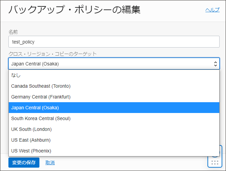Image resolution: width=226 pixels, height=171 pixels.
Task: Click the バックアップ・ポリシーの編集 heading
Action: click(74, 10)
